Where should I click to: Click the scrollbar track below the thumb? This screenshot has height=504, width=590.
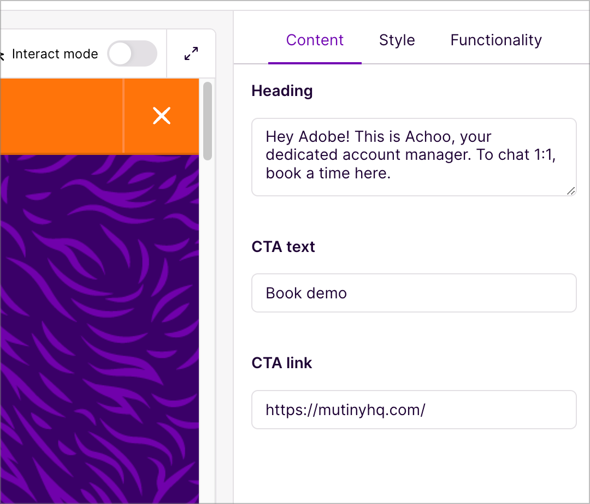pyautogui.click(x=208, y=331)
